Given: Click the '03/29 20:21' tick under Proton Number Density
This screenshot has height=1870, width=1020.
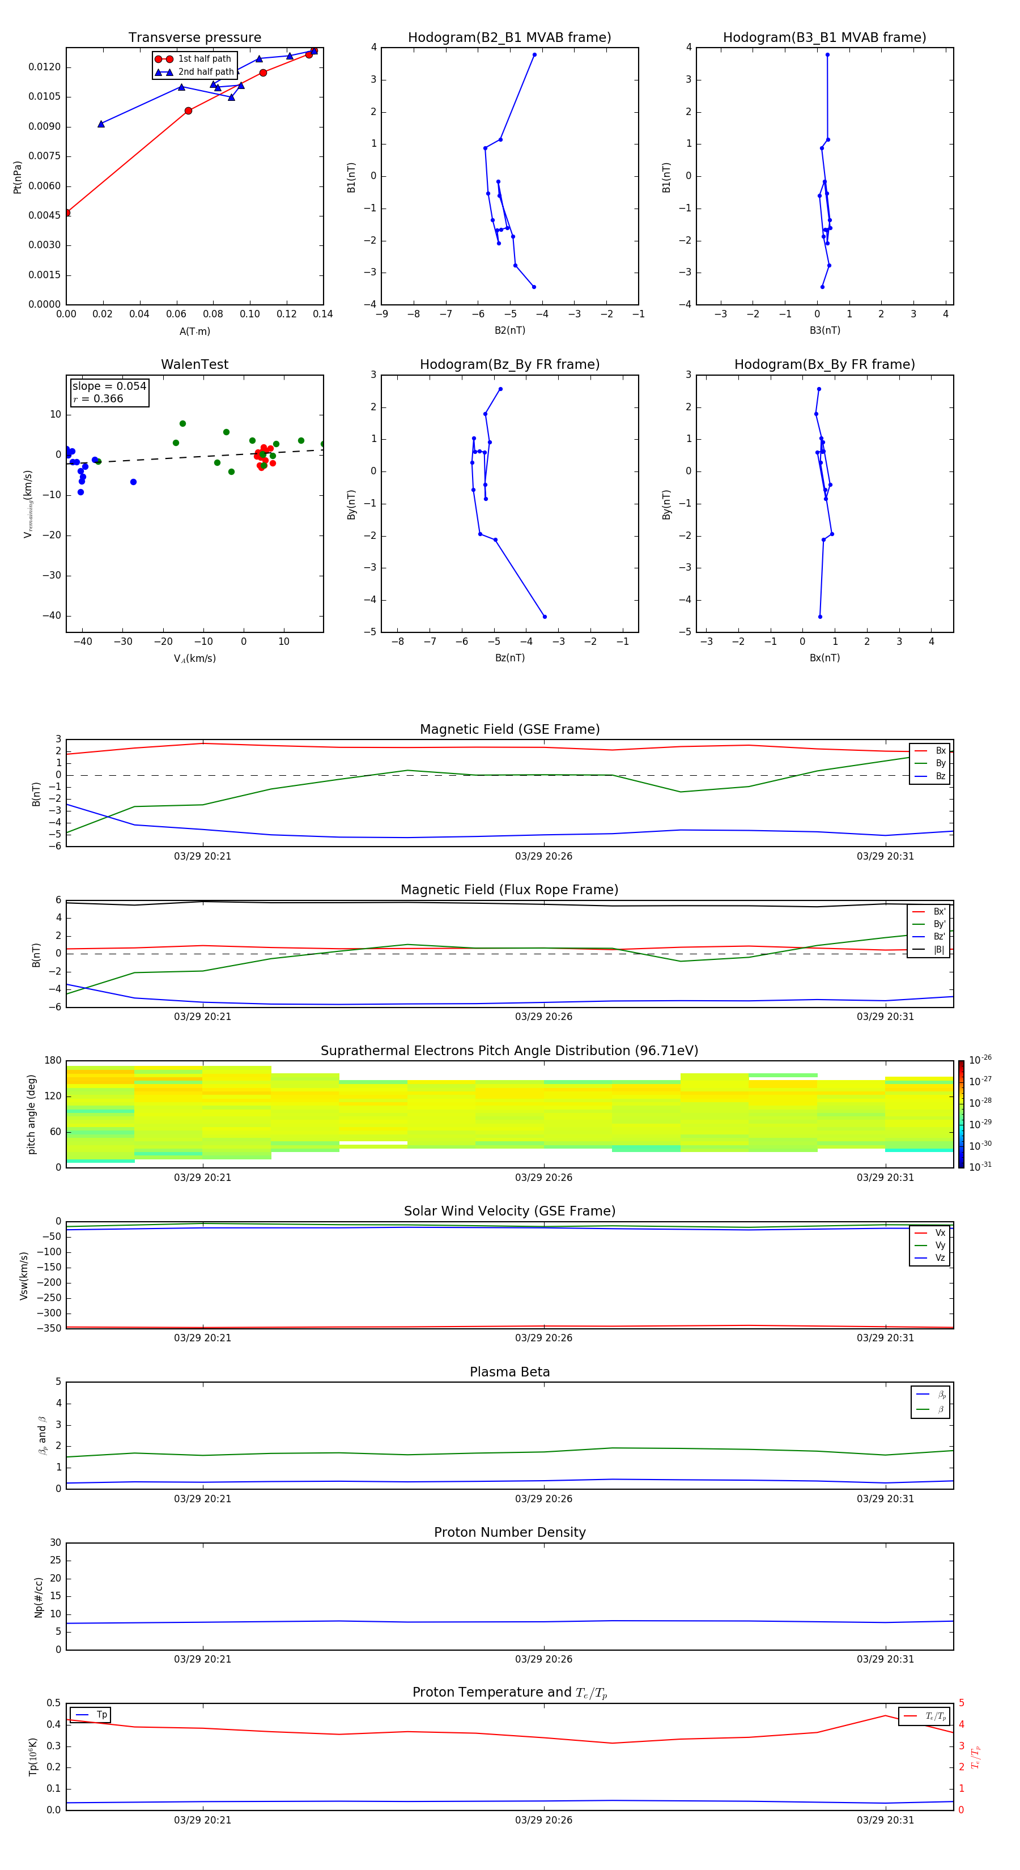Looking at the screenshot, I should click(x=202, y=1659).
